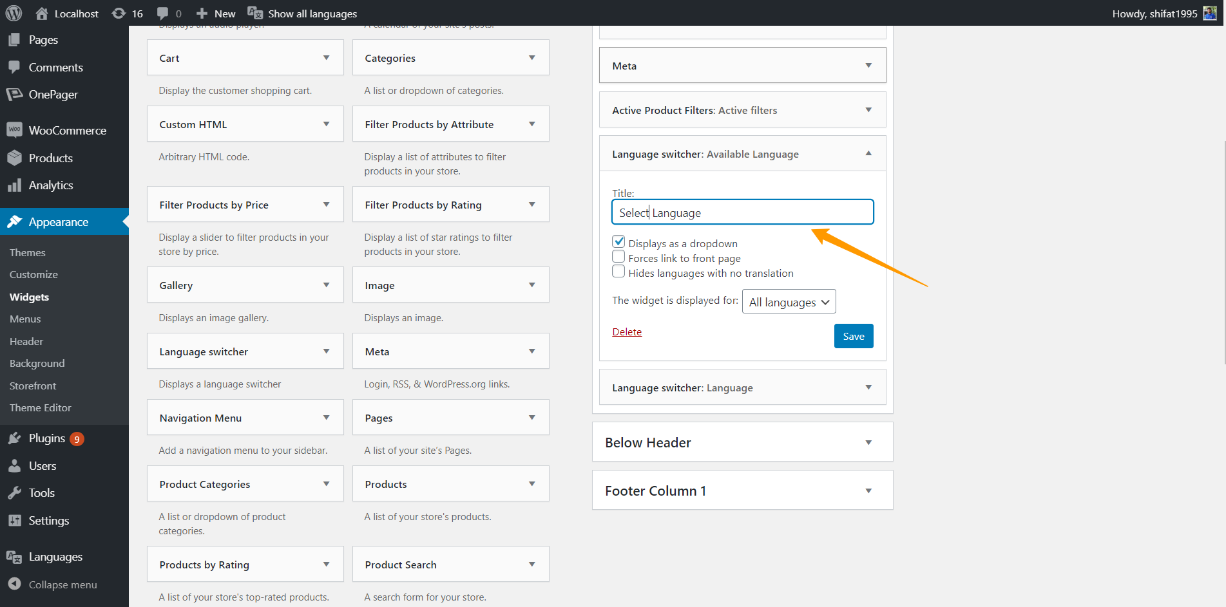Delete the Language switcher widget
This screenshot has width=1226, height=607.
[x=627, y=332]
